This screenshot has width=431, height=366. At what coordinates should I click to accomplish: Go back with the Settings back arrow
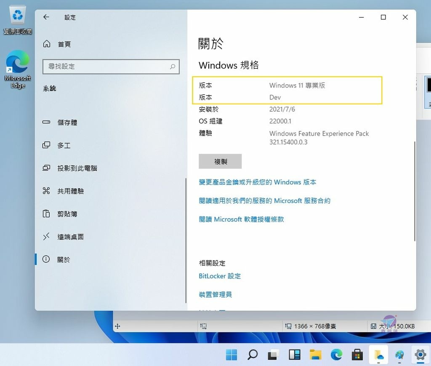[x=46, y=17]
